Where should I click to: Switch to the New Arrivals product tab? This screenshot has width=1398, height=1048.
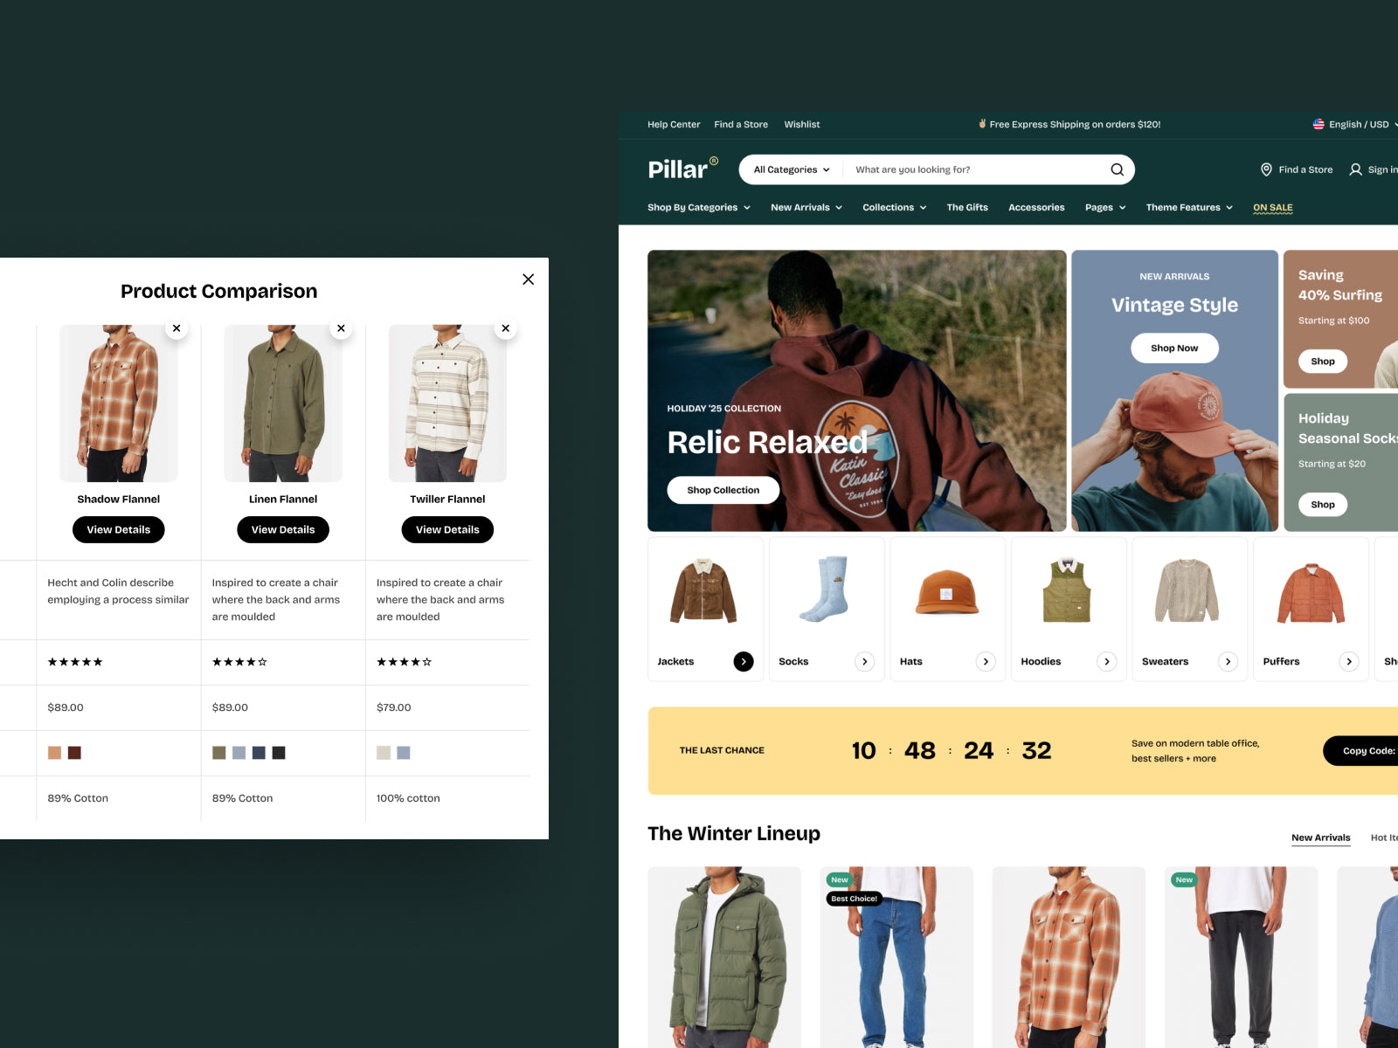pos(1320,838)
